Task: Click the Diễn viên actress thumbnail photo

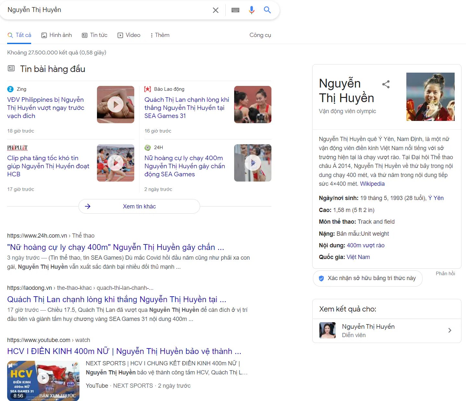Action: (x=328, y=330)
